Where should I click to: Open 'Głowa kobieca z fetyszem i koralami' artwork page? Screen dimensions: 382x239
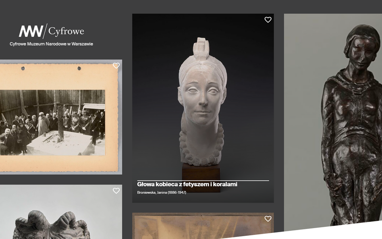point(188,184)
